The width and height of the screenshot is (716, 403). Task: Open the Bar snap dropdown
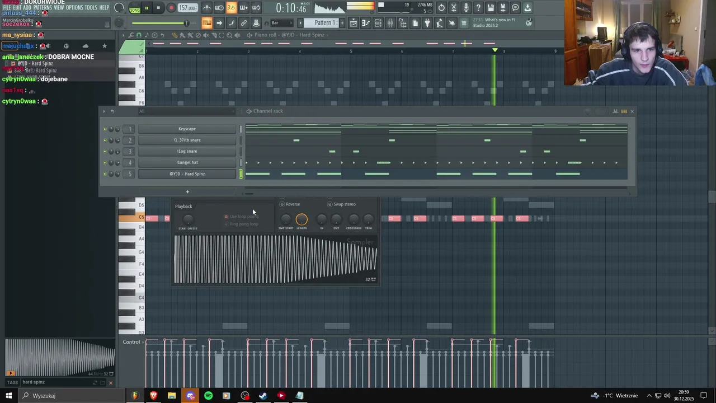[282, 23]
